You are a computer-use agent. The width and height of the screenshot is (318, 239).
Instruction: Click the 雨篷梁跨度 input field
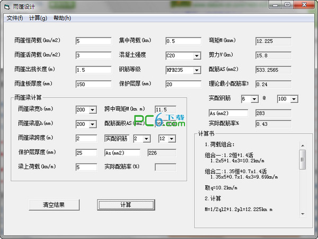pos(86,139)
